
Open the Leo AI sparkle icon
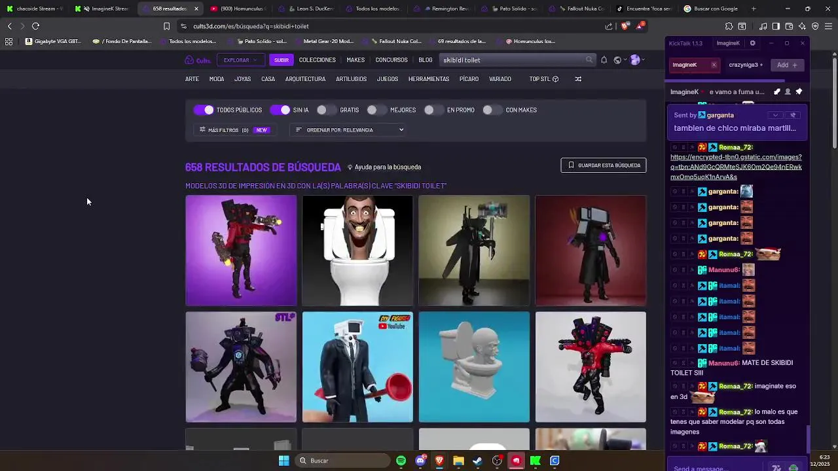pyautogui.click(x=802, y=26)
